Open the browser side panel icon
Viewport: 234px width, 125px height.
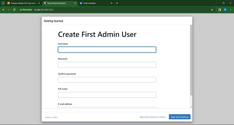(219, 10)
